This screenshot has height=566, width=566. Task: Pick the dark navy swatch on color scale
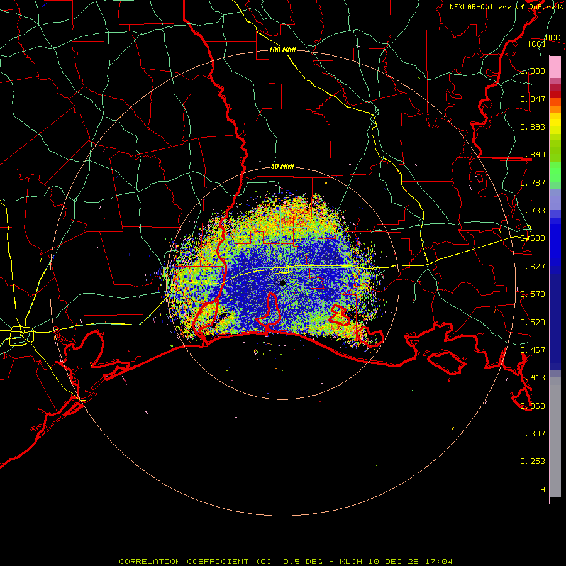click(555, 321)
